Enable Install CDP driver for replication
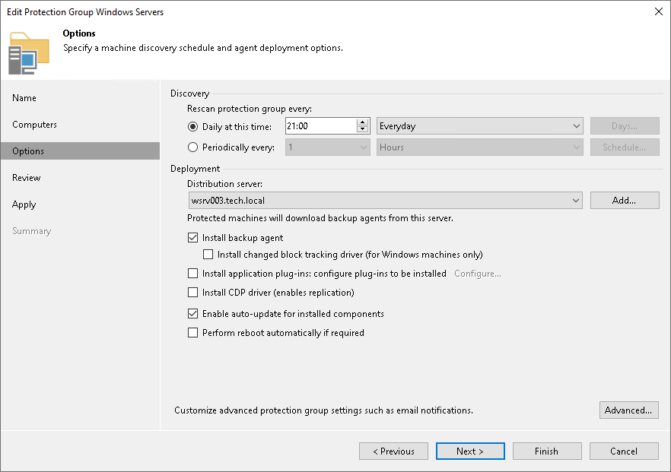Image resolution: width=671 pixels, height=472 pixels. [x=193, y=292]
